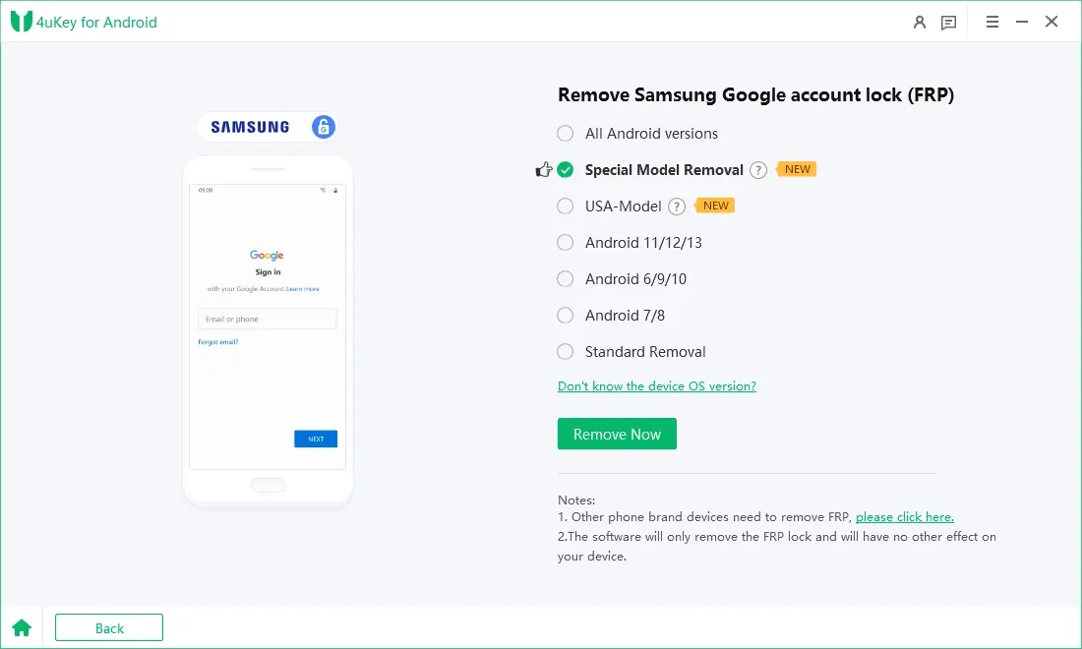Select the Android 6/9/10 radio button

566,279
